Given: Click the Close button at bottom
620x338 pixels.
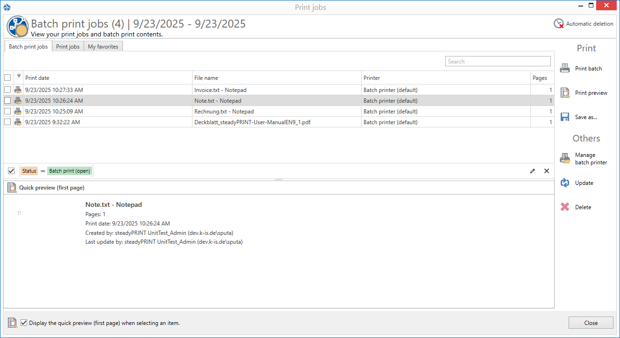Looking at the screenshot, I should (591, 323).
